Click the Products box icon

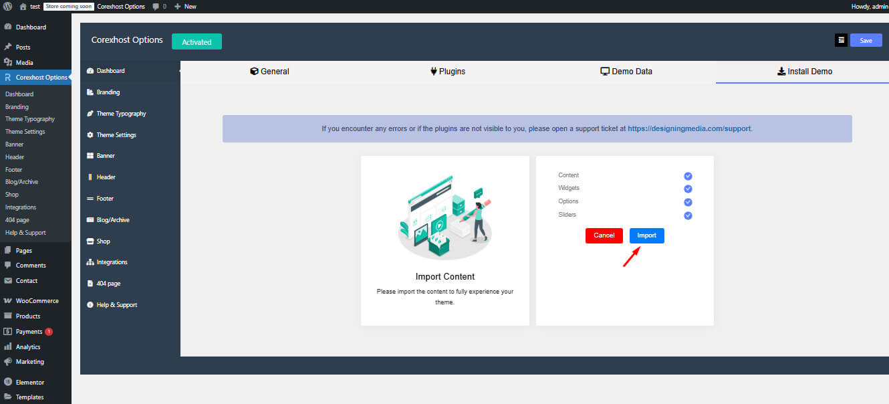pyautogui.click(x=8, y=316)
